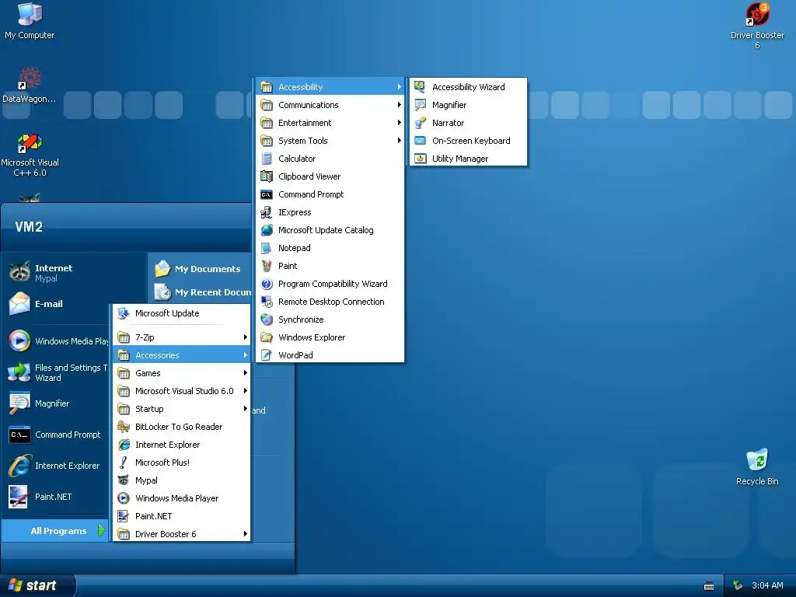Viewport: 796px width, 597px height.
Task: Open BitLocker To Go Reader
Action: pos(182,427)
